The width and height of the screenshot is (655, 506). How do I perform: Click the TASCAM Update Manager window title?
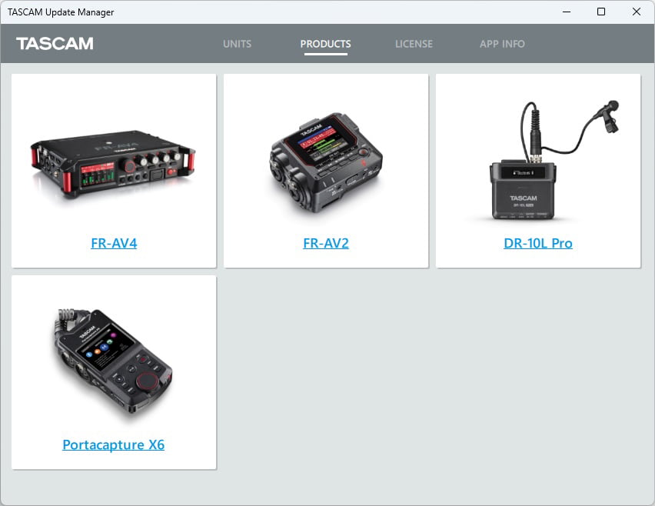61,12
